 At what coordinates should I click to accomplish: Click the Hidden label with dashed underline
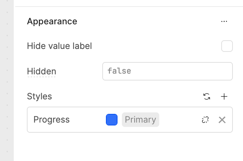(41, 71)
